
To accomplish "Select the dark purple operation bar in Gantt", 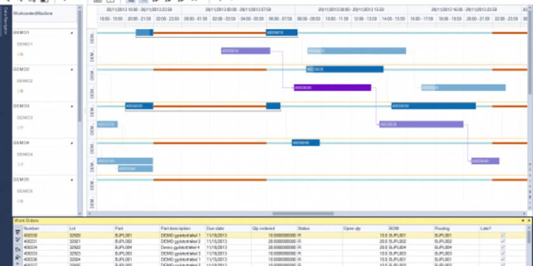I will pos(331,88).
